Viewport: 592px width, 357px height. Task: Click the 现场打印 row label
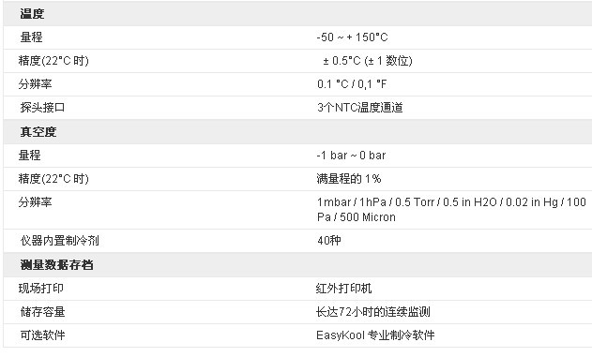40,289
